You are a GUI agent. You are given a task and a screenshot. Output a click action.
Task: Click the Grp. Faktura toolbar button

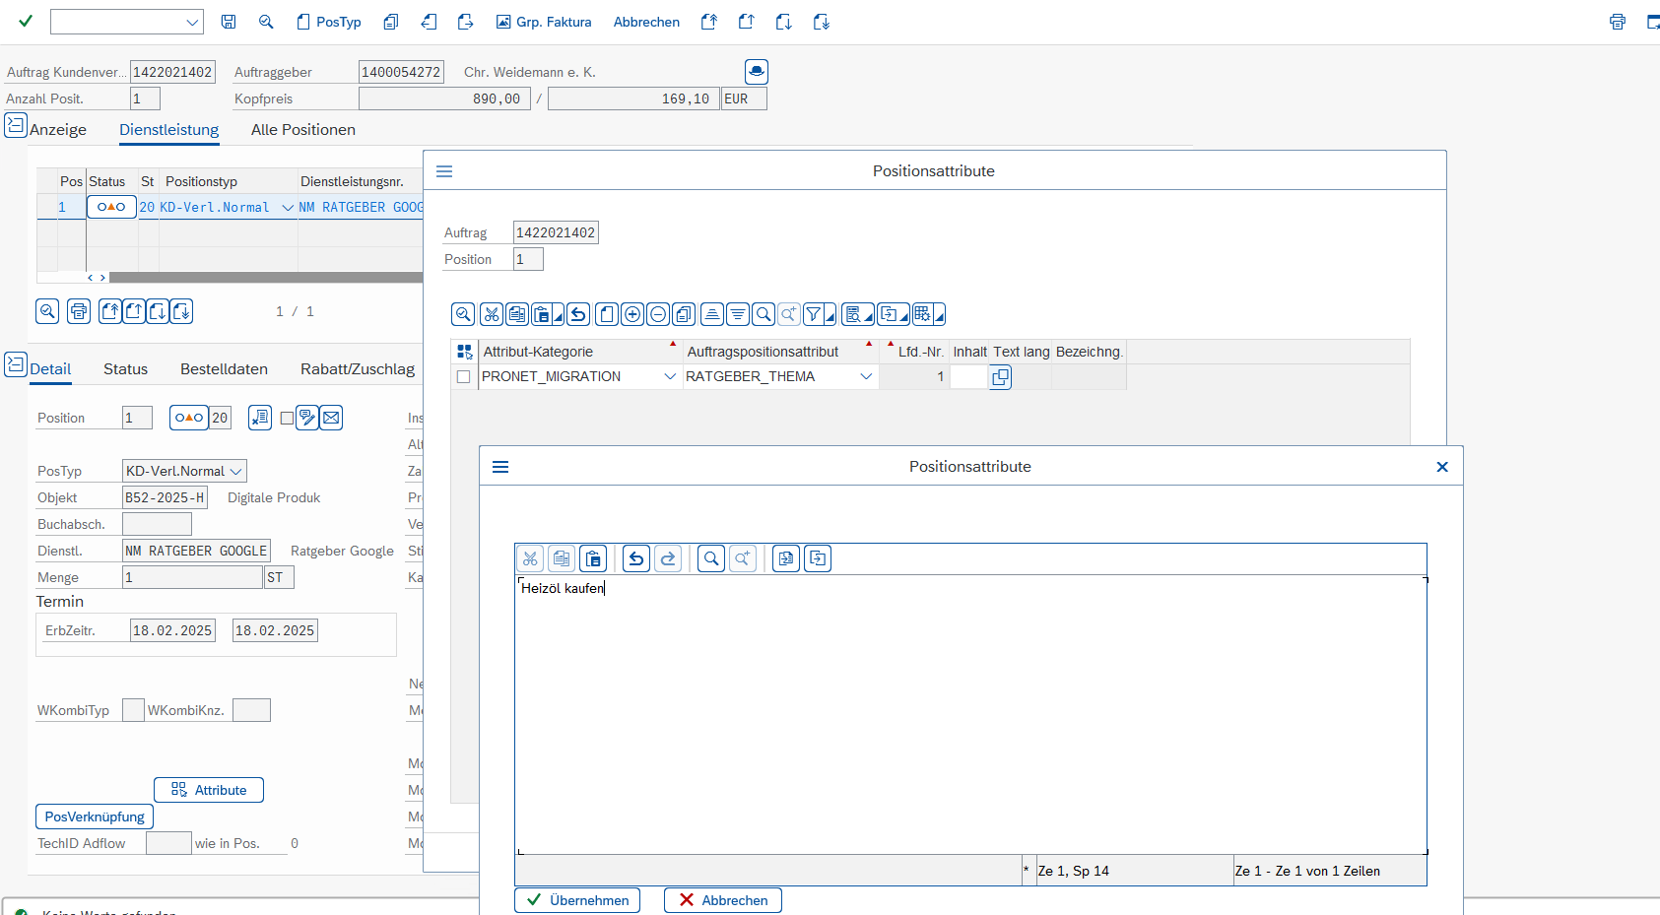point(544,22)
